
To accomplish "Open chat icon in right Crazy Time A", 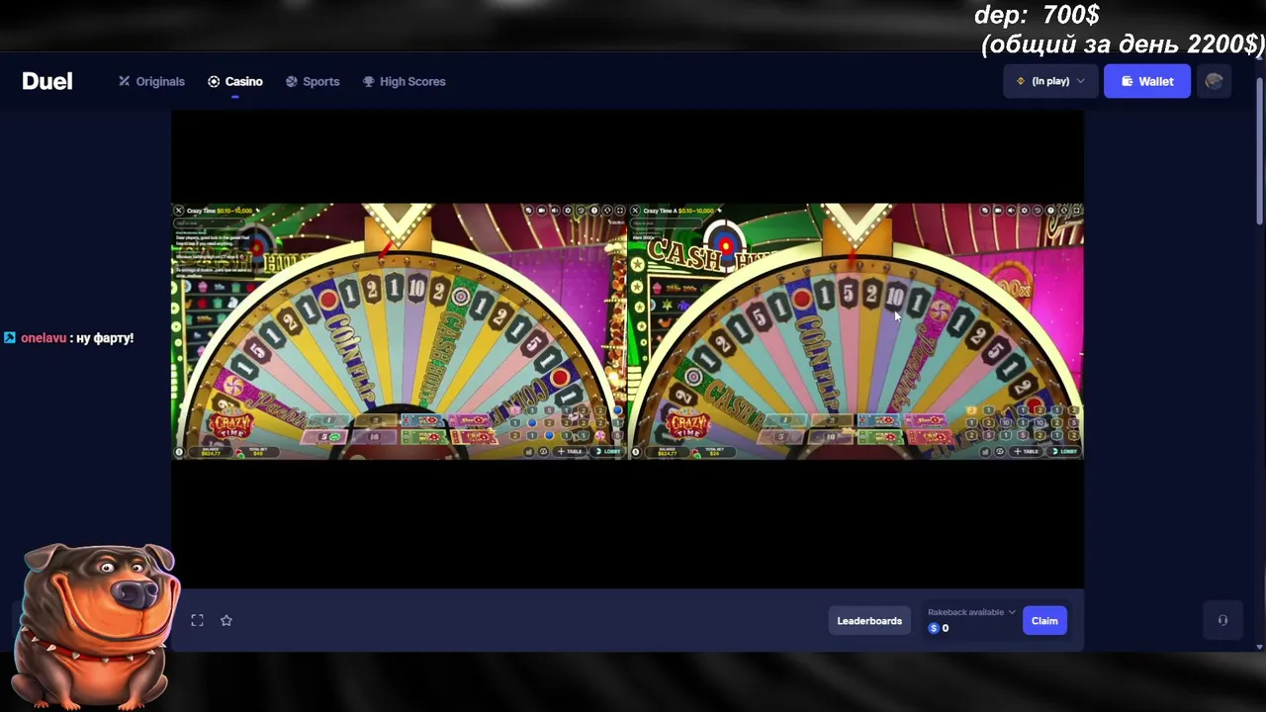I will coord(985,210).
